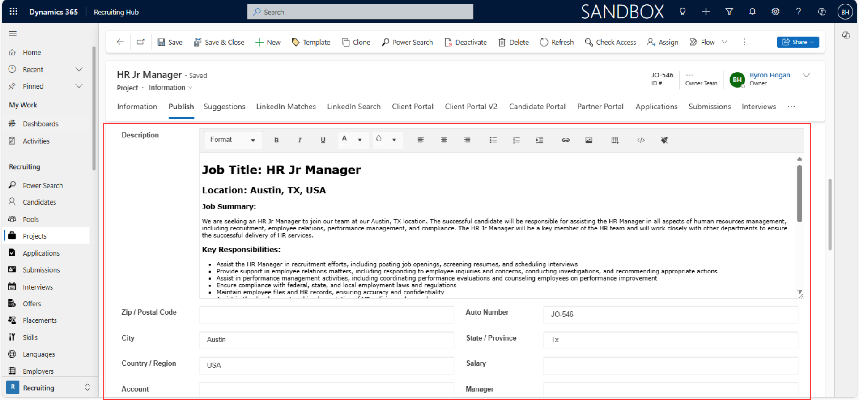Screen dimensions: 859x401
Task: Insert a table in editor
Action: point(615,140)
